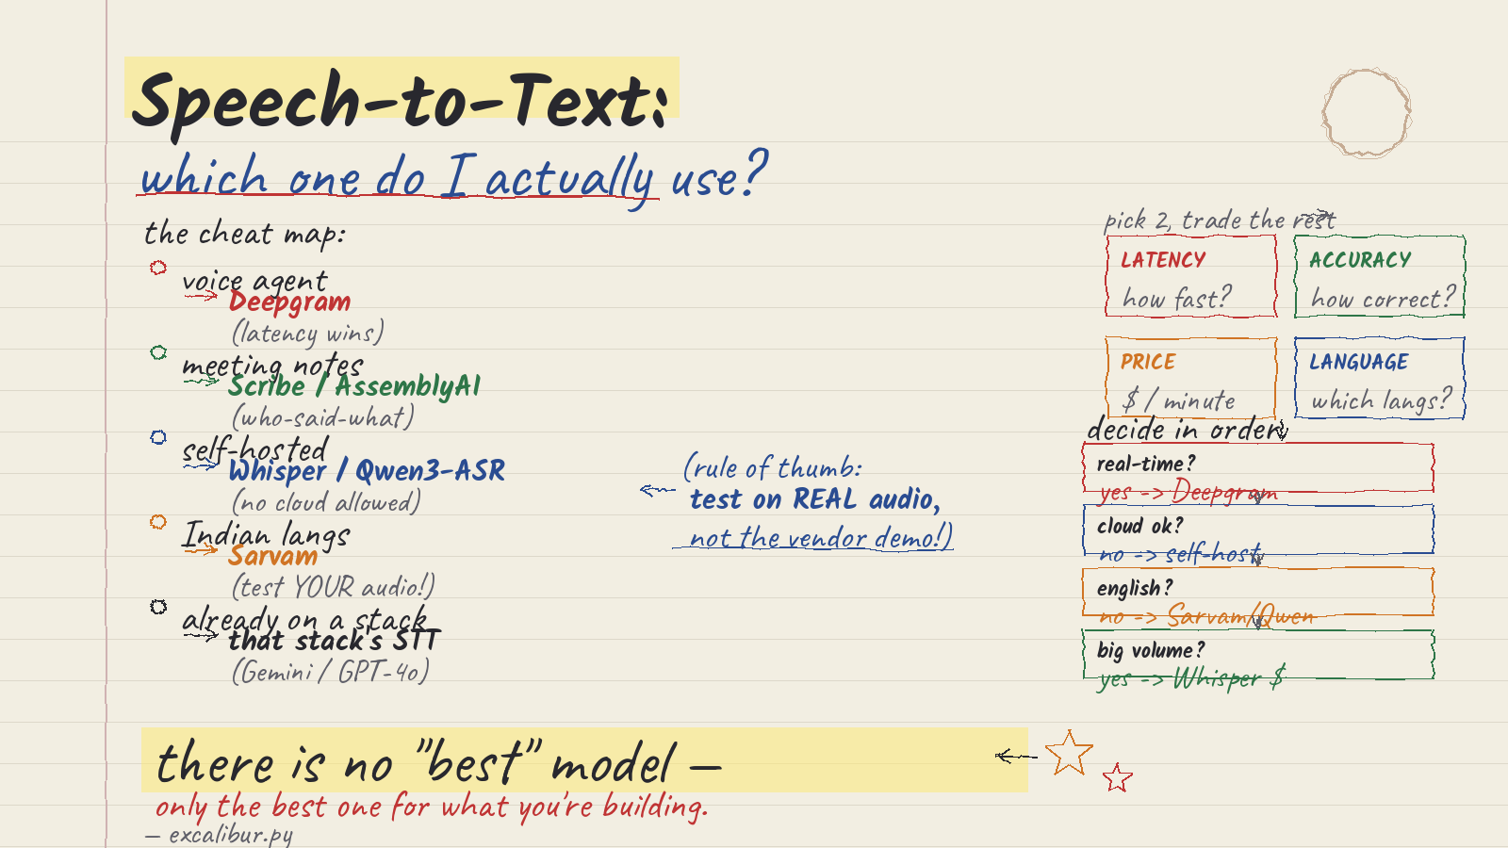Select the "big volume?" question
This screenshot has height=848, width=1508.
(x=1151, y=650)
